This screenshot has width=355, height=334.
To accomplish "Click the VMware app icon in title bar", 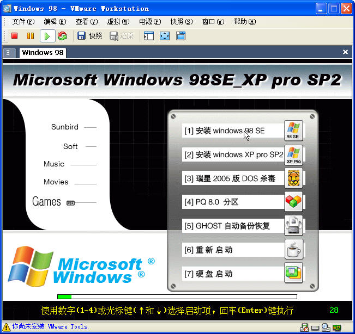I will (x=7, y=9).
